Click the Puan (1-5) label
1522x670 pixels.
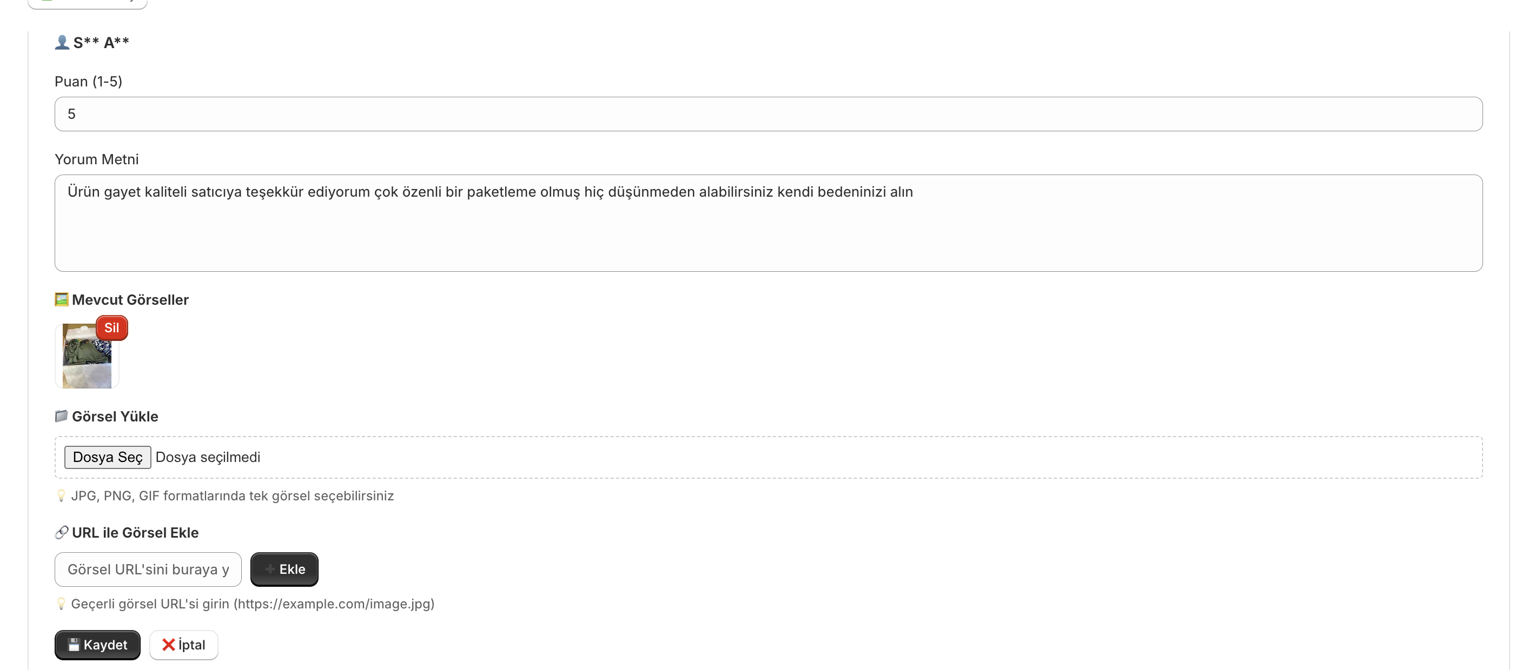tap(89, 82)
